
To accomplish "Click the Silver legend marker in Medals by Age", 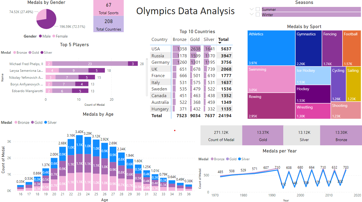I will tap(46, 122).
